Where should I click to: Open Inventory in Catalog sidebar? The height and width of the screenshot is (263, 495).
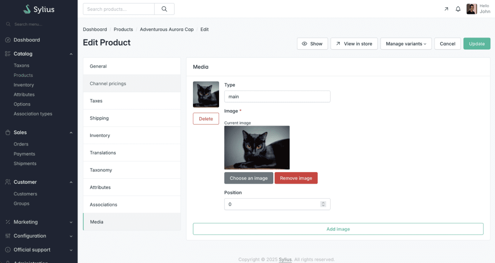click(24, 85)
